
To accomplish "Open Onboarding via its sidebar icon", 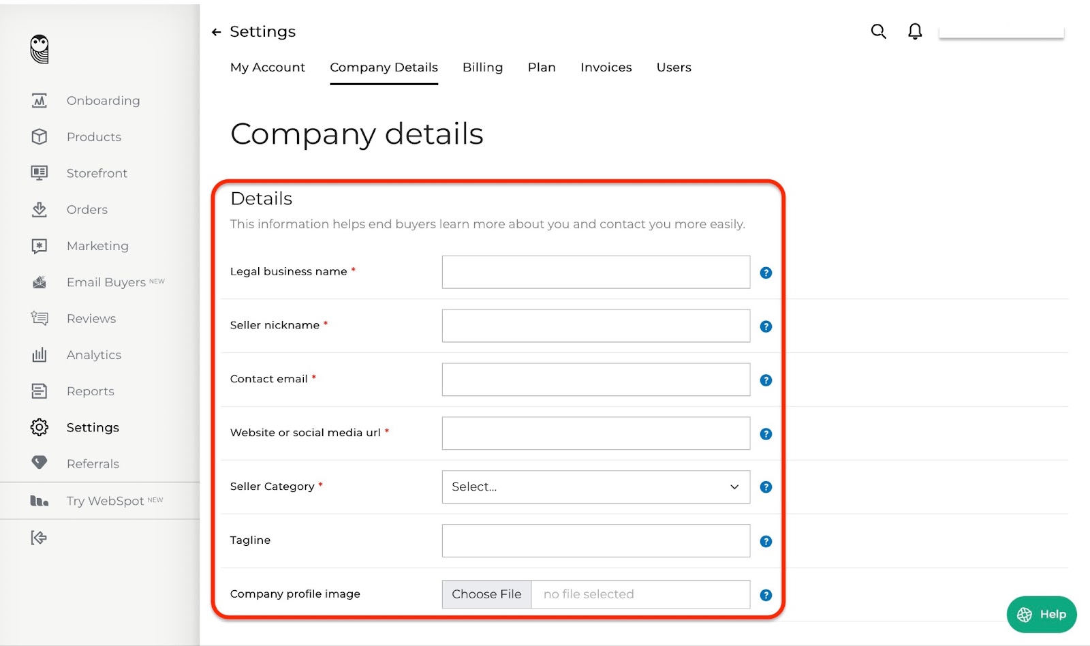I will click(40, 101).
